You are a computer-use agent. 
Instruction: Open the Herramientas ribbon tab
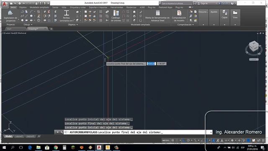(x=117, y=8)
